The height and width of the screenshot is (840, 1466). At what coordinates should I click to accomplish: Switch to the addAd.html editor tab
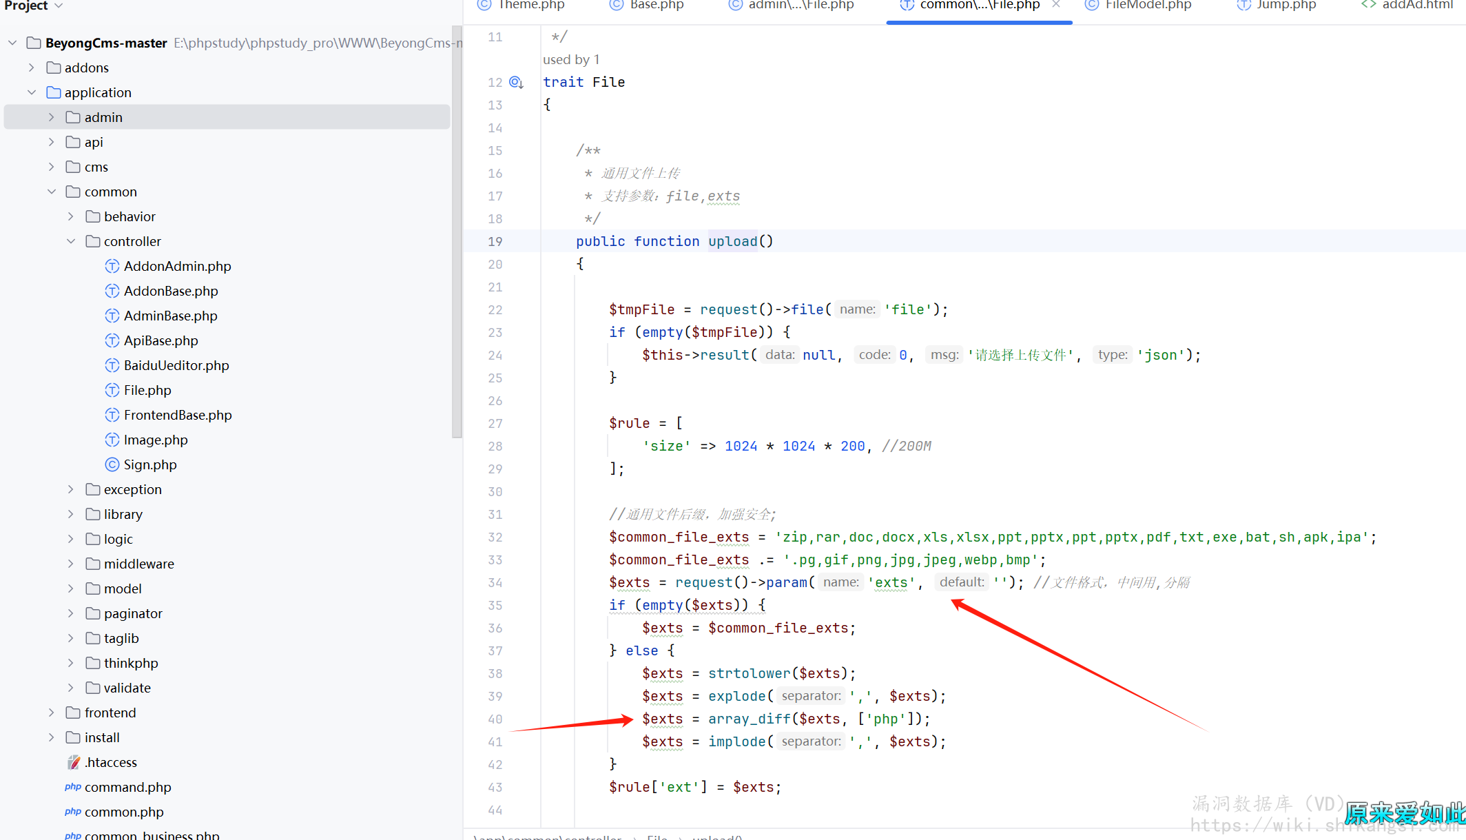click(x=1408, y=6)
